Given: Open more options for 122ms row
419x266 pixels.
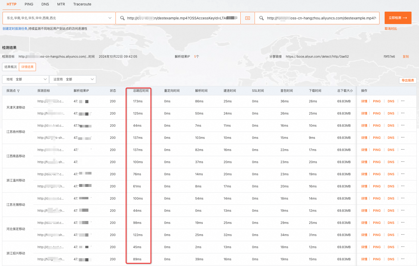Looking at the screenshot, I should click(x=403, y=235).
